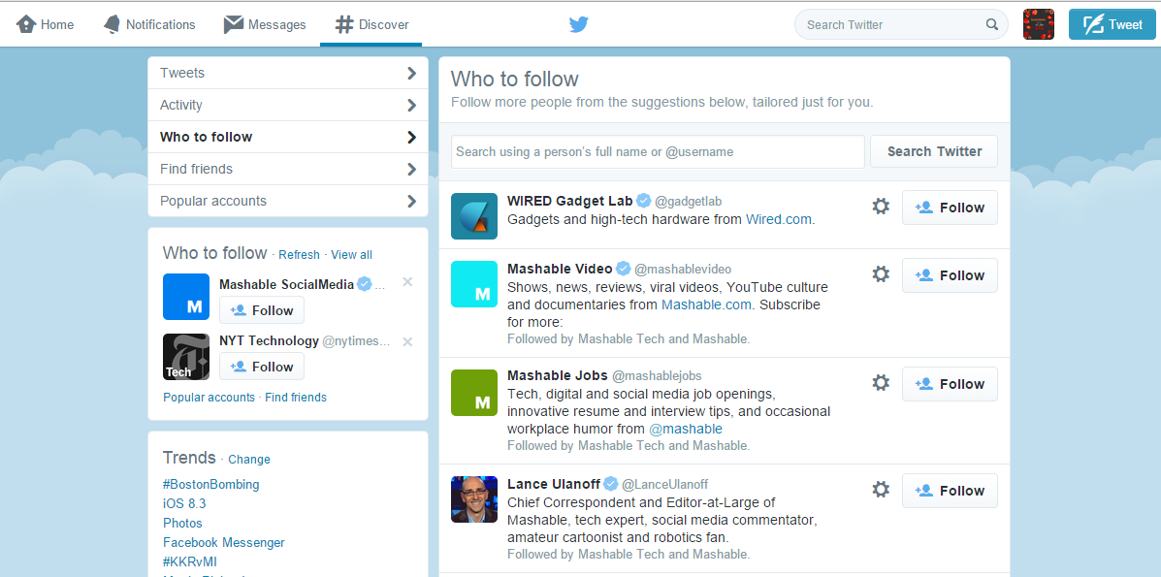Expand the Activity section chevron
This screenshot has width=1161, height=577.
click(x=410, y=104)
